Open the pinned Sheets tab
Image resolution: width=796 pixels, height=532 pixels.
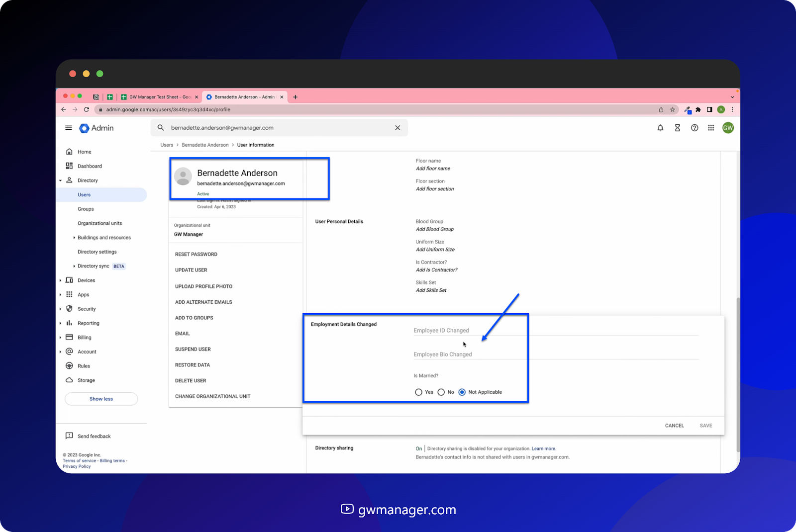110,97
